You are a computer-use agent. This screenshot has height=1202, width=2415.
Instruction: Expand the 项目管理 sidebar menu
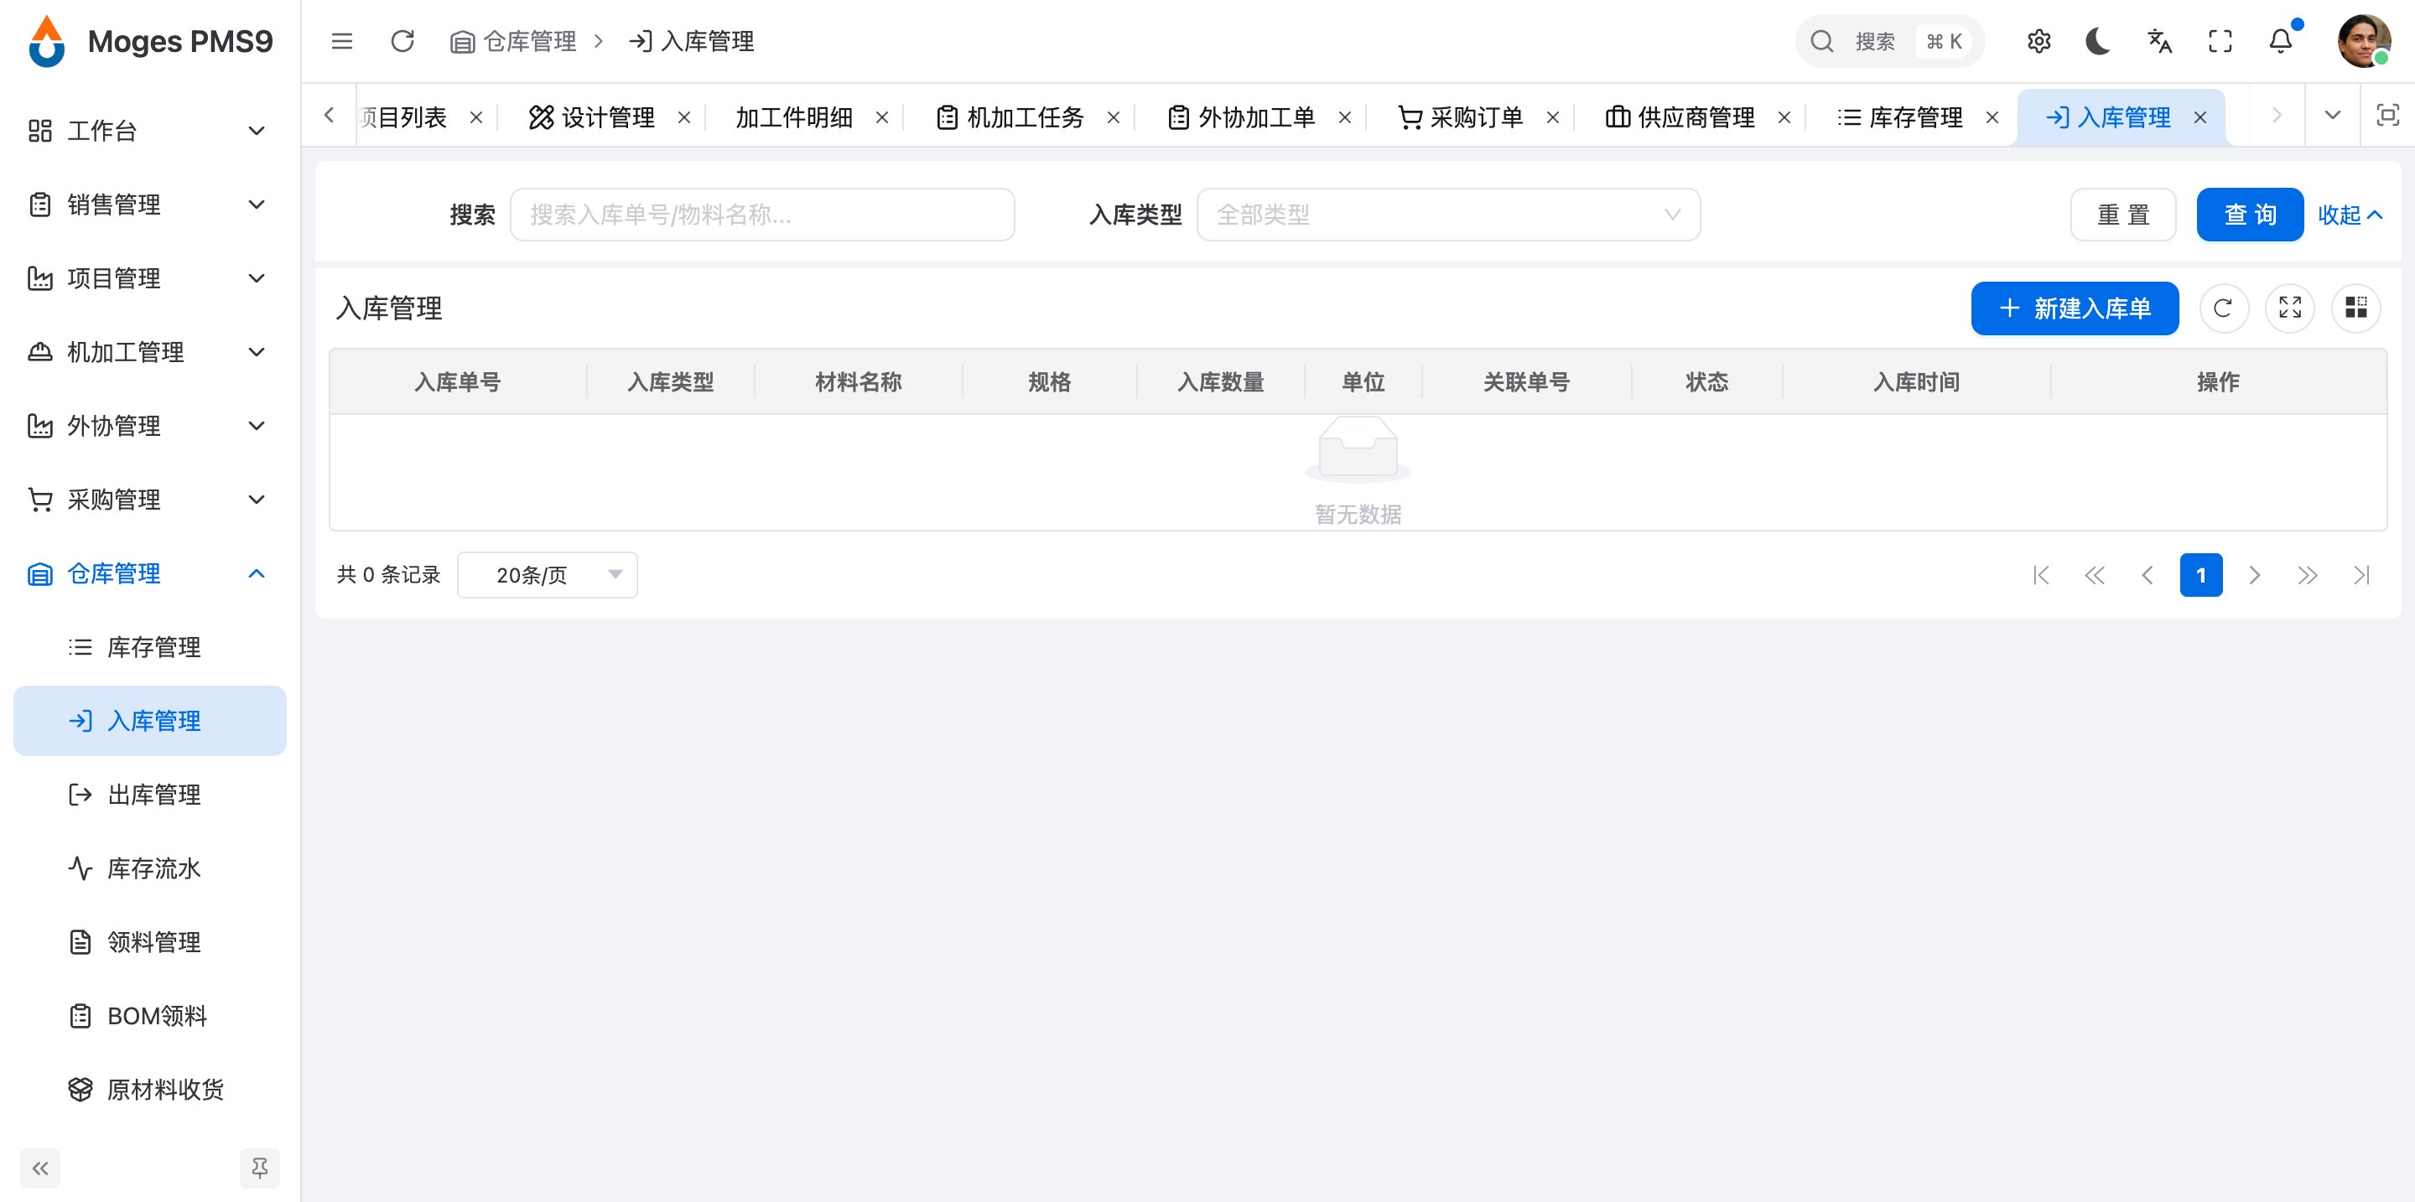(x=150, y=278)
